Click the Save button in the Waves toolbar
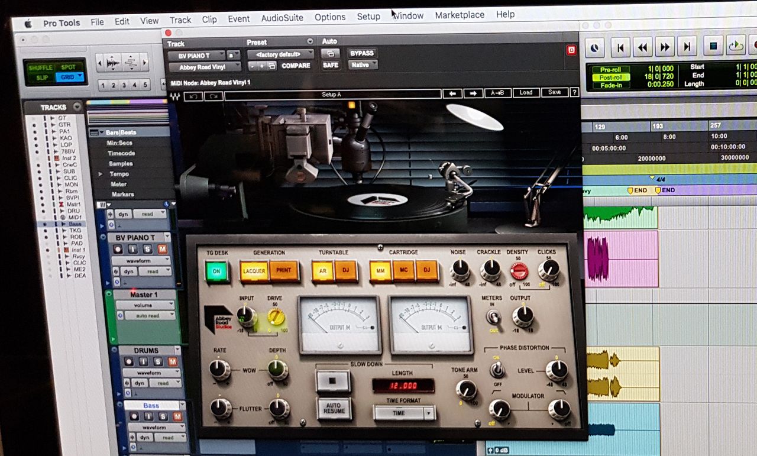Image resolution: width=757 pixels, height=456 pixels. [554, 92]
